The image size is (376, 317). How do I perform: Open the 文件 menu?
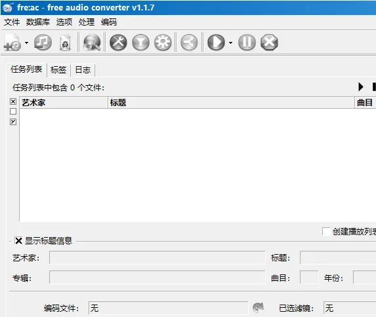point(12,22)
